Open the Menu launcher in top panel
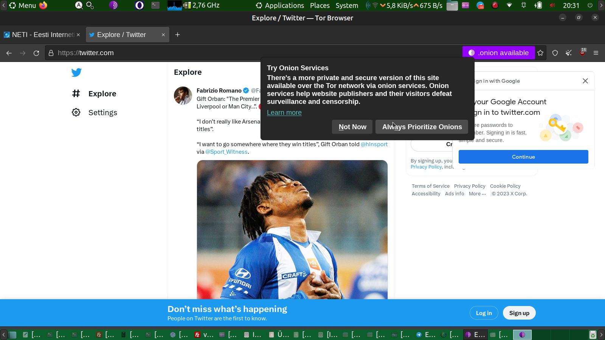This screenshot has height=340, width=605. (x=22, y=5)
